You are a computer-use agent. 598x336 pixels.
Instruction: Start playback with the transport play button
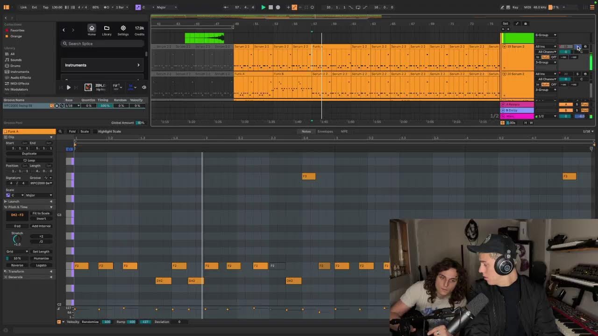pyautogui.click(x=263, y=7)
